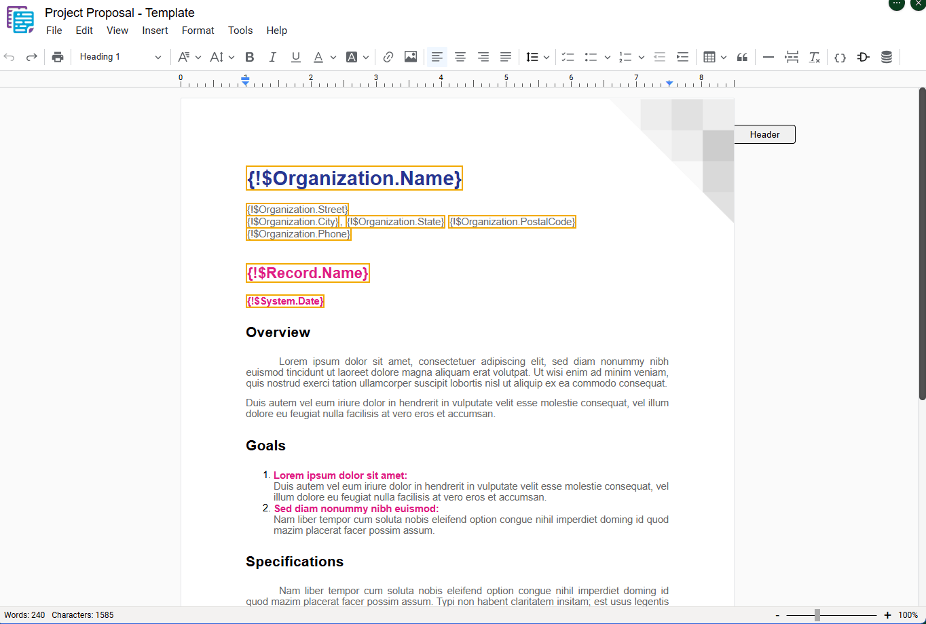Toggle bold formatting
The width and height of the screenshot is (926, 624).
pos(250,57)
